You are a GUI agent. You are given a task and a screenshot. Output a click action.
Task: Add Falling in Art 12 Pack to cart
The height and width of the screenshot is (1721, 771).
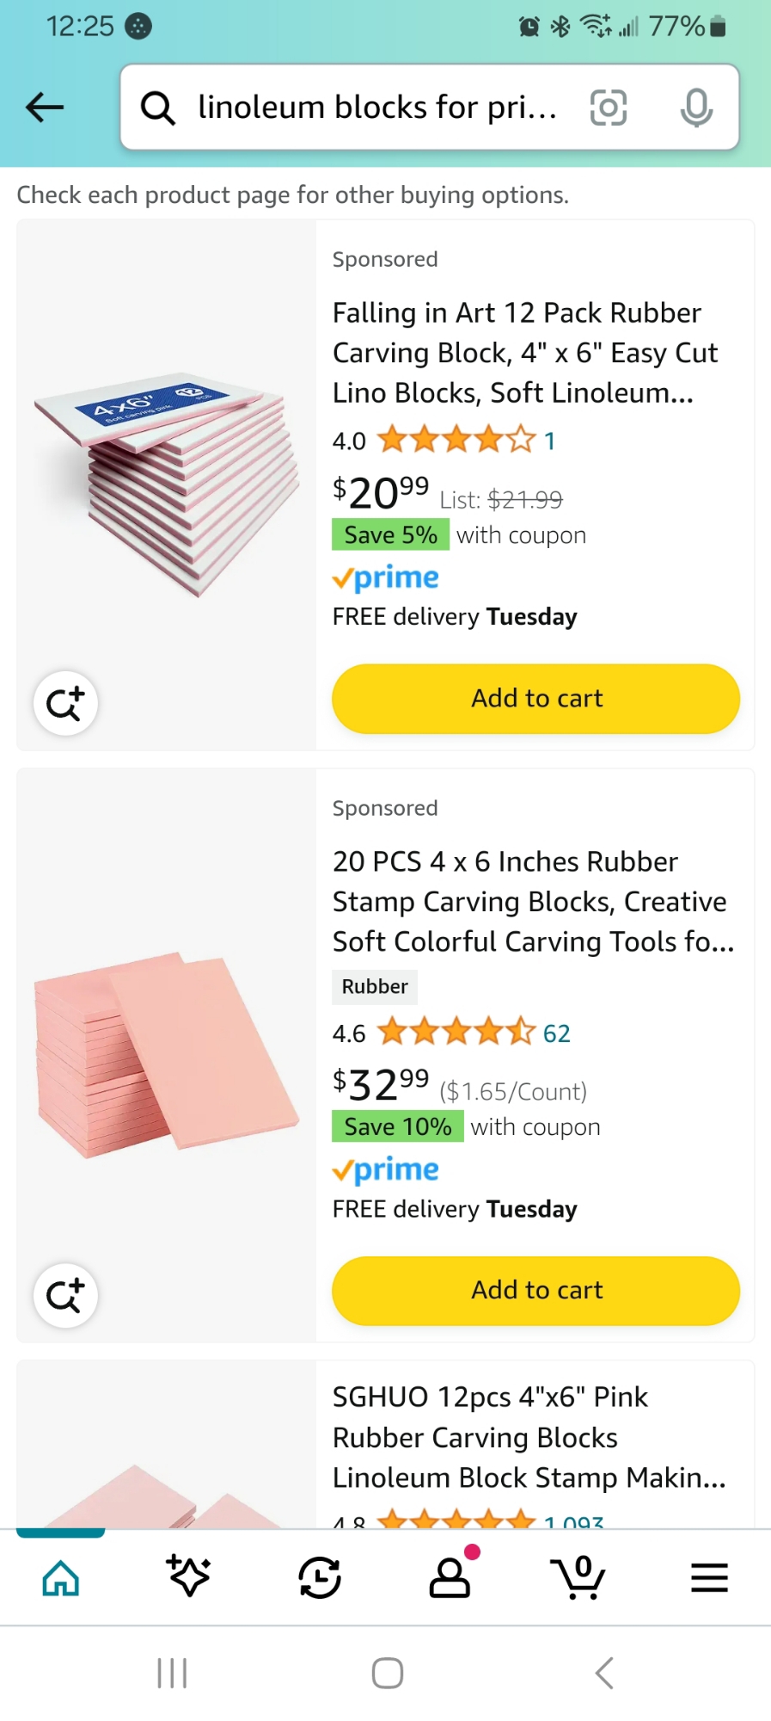(535, 699)
